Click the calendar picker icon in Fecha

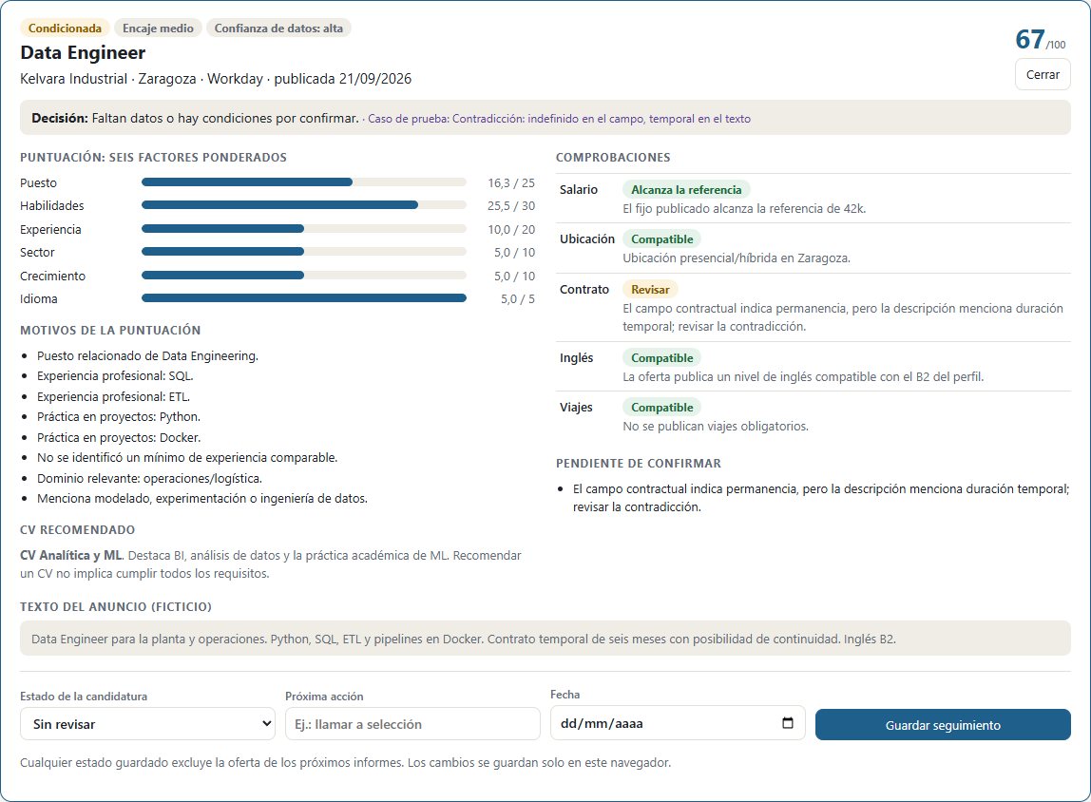788,723
